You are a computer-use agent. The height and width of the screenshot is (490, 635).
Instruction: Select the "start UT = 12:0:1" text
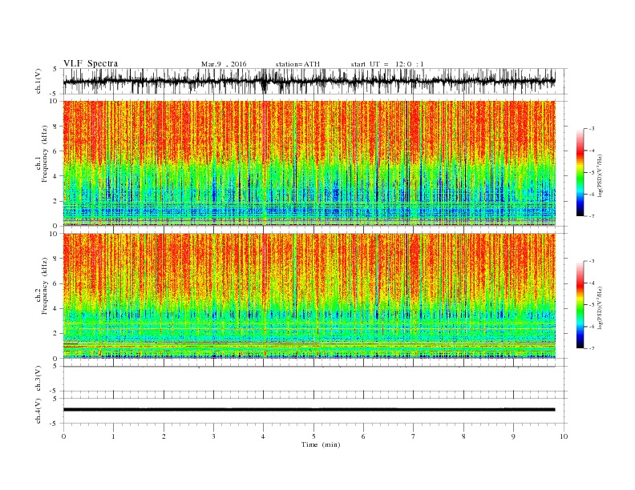[x=387, y=64]
